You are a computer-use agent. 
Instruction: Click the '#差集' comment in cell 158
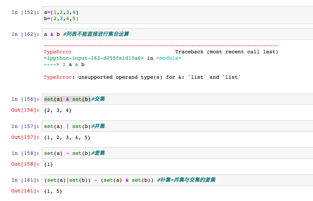98,153
